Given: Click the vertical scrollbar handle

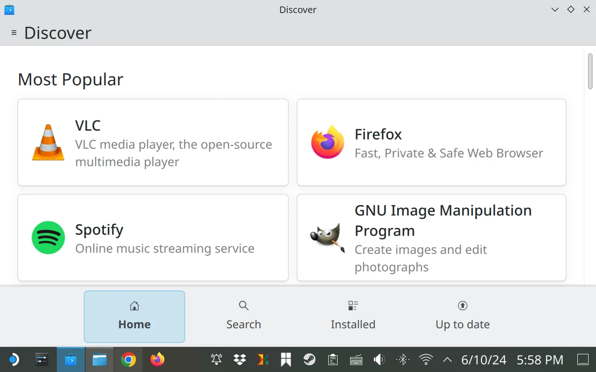Looking at the screenshot, I should 590,71.
